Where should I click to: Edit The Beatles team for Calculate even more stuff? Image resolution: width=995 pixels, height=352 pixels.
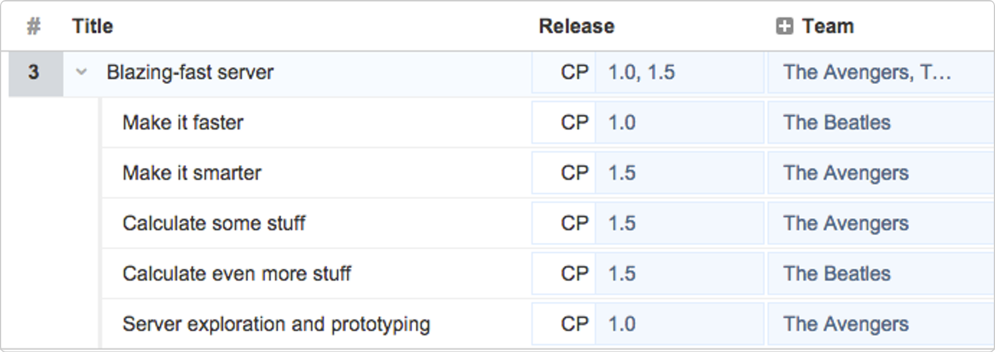[x=881, y=274]
